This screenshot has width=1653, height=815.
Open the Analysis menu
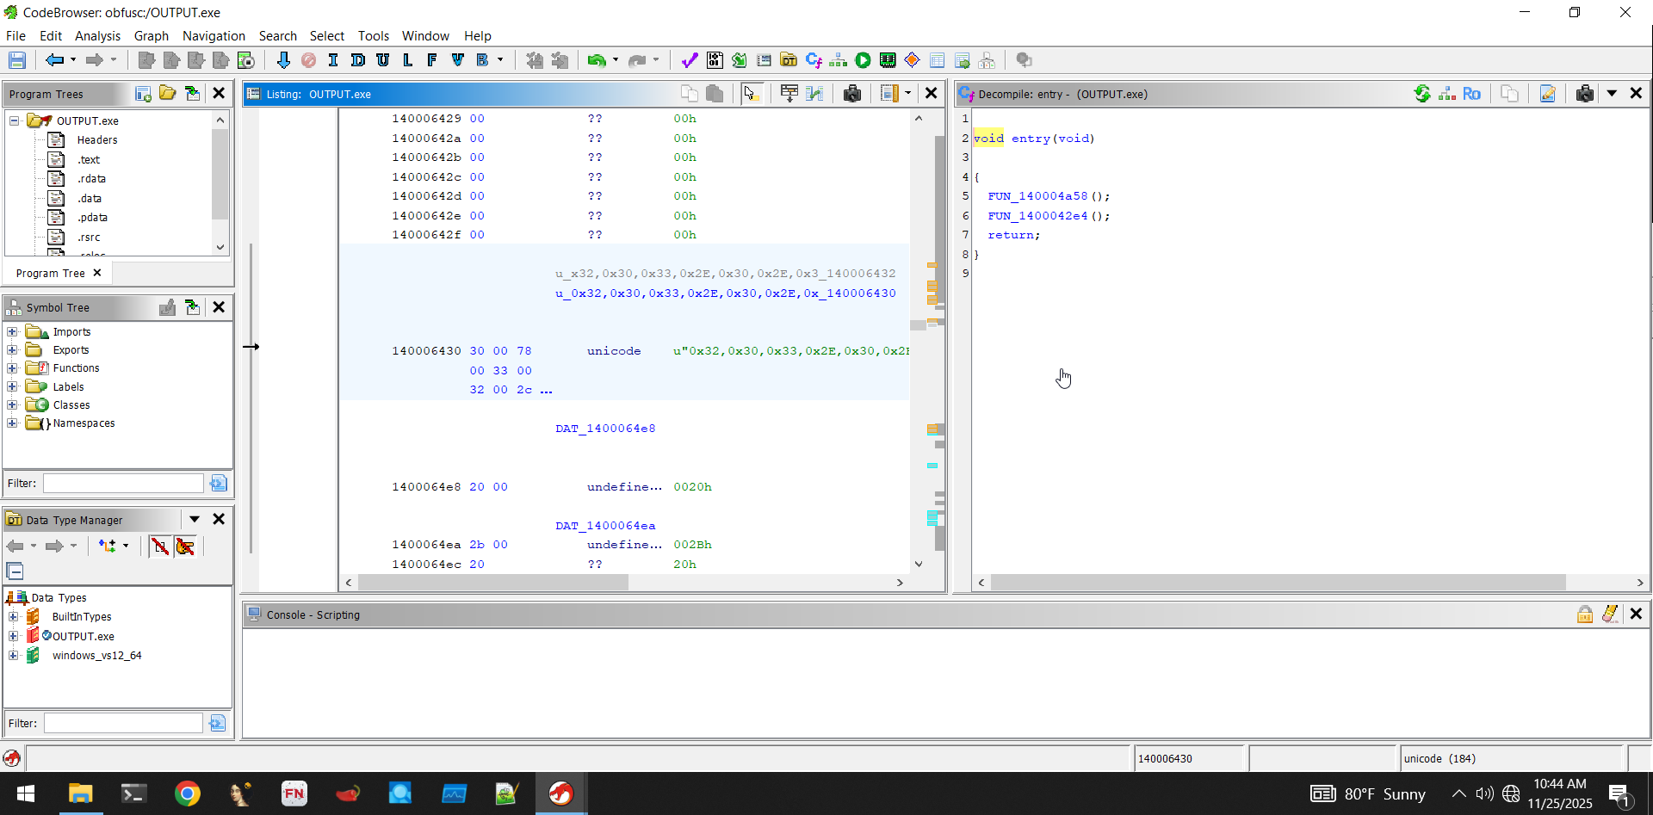click(x=97, y=36)
